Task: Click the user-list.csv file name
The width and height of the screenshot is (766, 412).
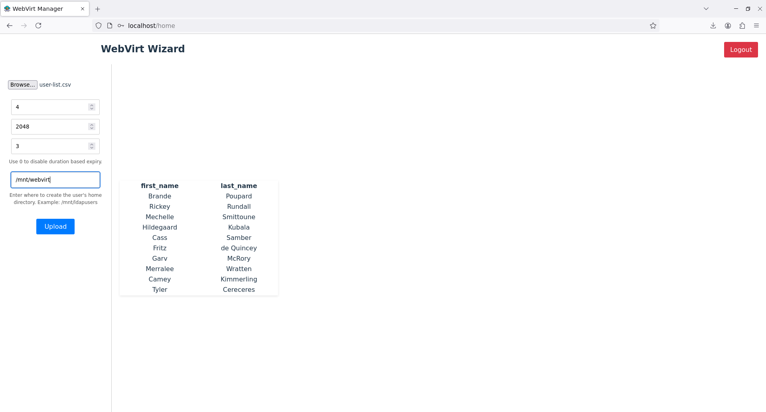Action: click(55, 85)
